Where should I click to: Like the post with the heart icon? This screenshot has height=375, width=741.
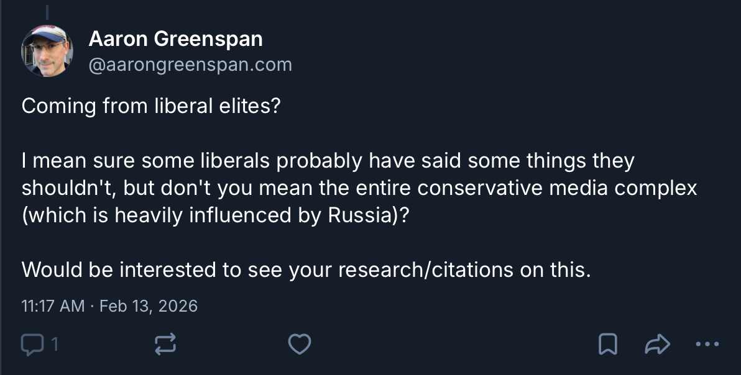click(300, 344)
